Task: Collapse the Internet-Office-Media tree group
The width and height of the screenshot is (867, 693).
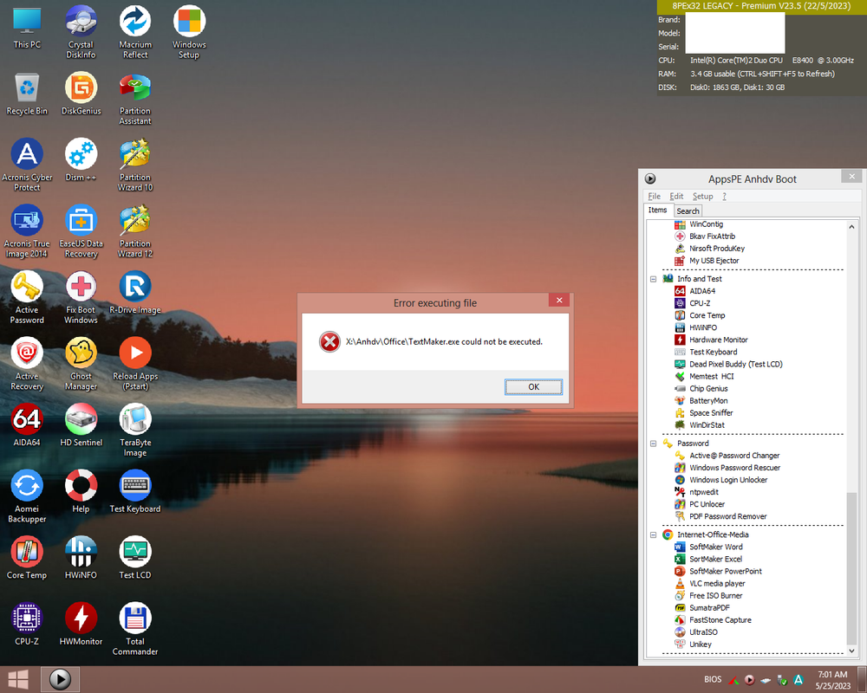Action: [x=653, y=534]
